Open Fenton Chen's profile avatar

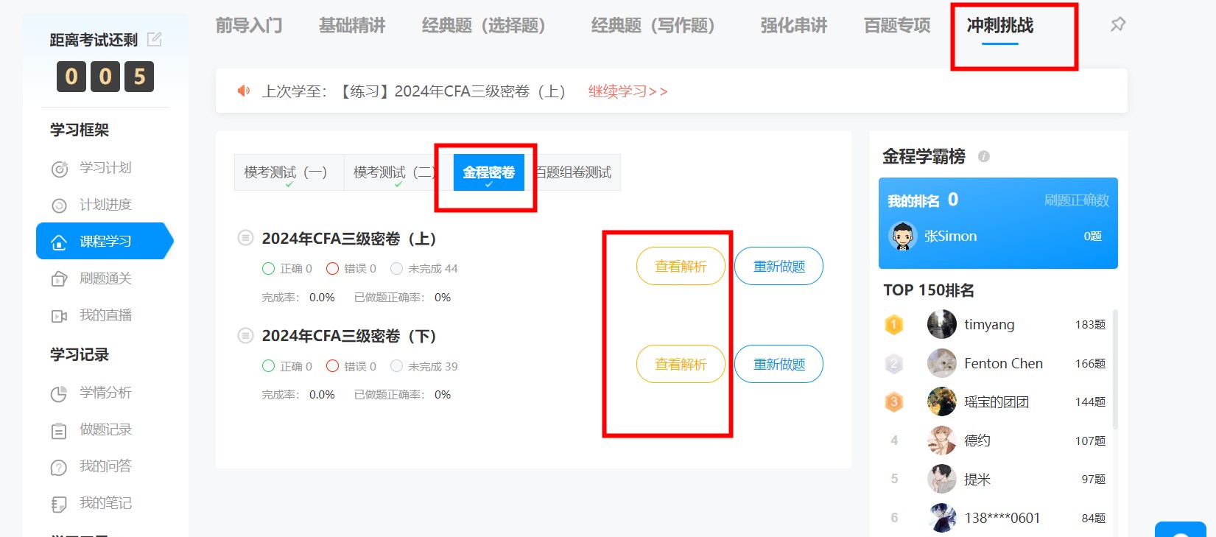click(942, 363)
